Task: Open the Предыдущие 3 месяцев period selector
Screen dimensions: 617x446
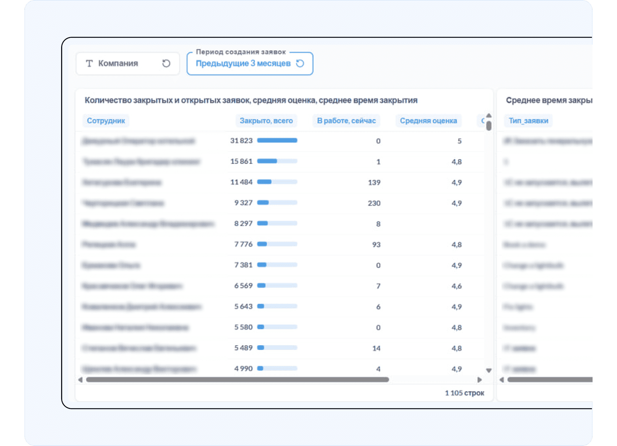Action: pos(243,63)
